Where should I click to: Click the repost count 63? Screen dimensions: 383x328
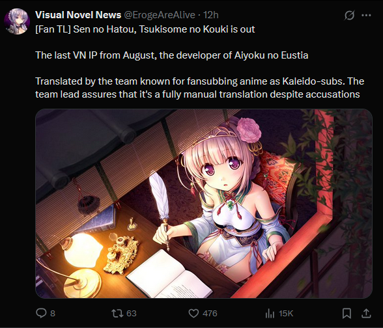pyautogui.click(x=132, y=314)
